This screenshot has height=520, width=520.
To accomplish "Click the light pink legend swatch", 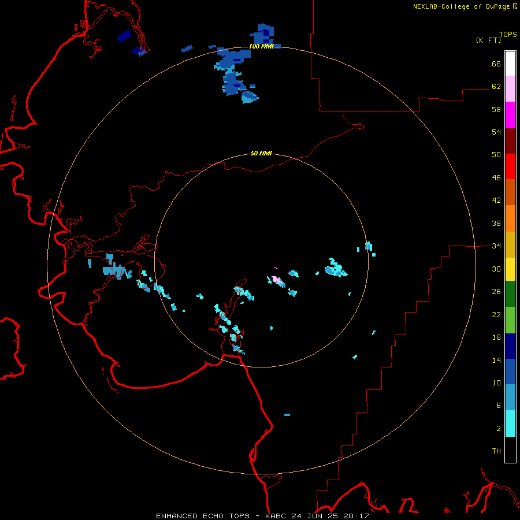I will pos(510,89).
